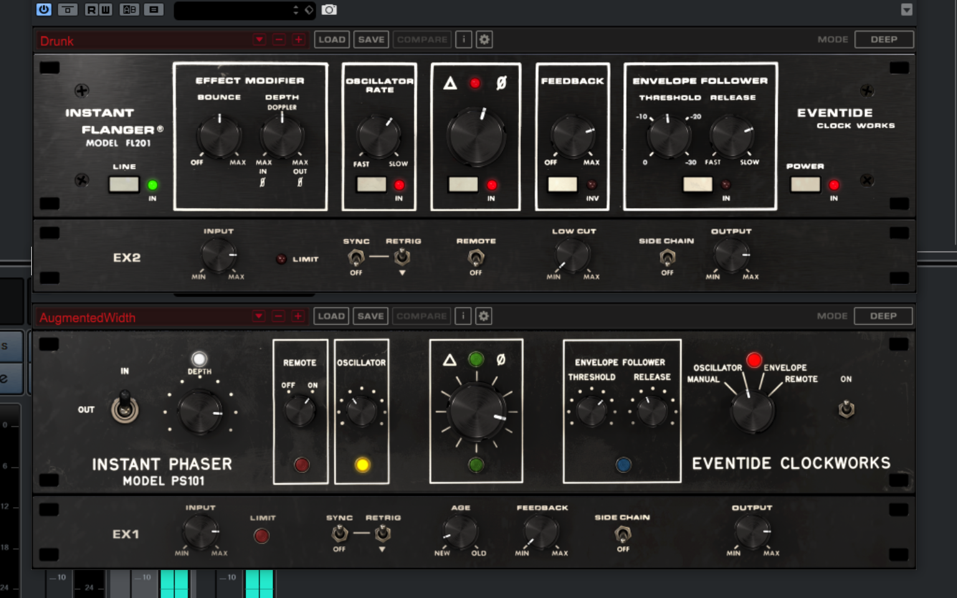The width and height of the screenshot is (957, 598).
Task: Click the EX2 Input knob
Action: point(218,255)
